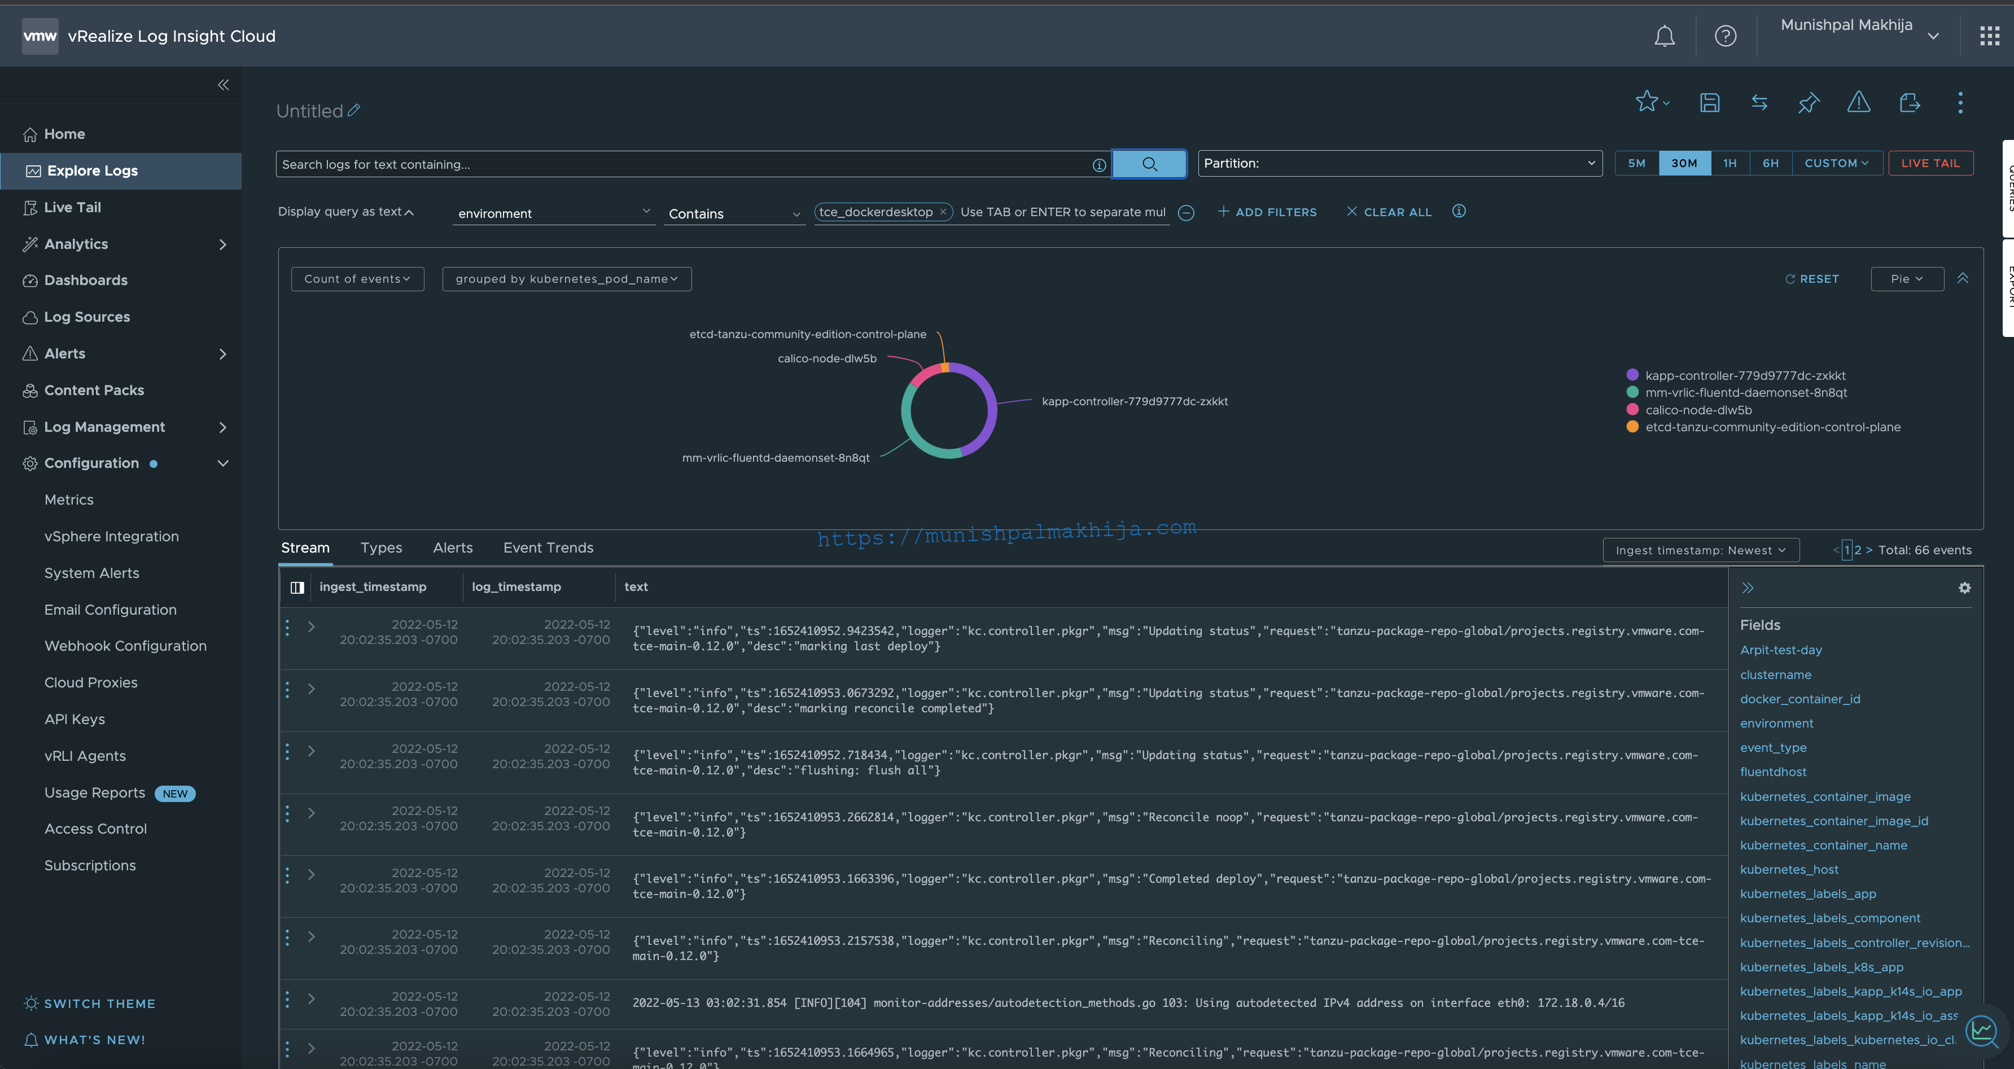Click the search magnifier button
Screen dimensions: 2014x1069
tap(1149, 164)
